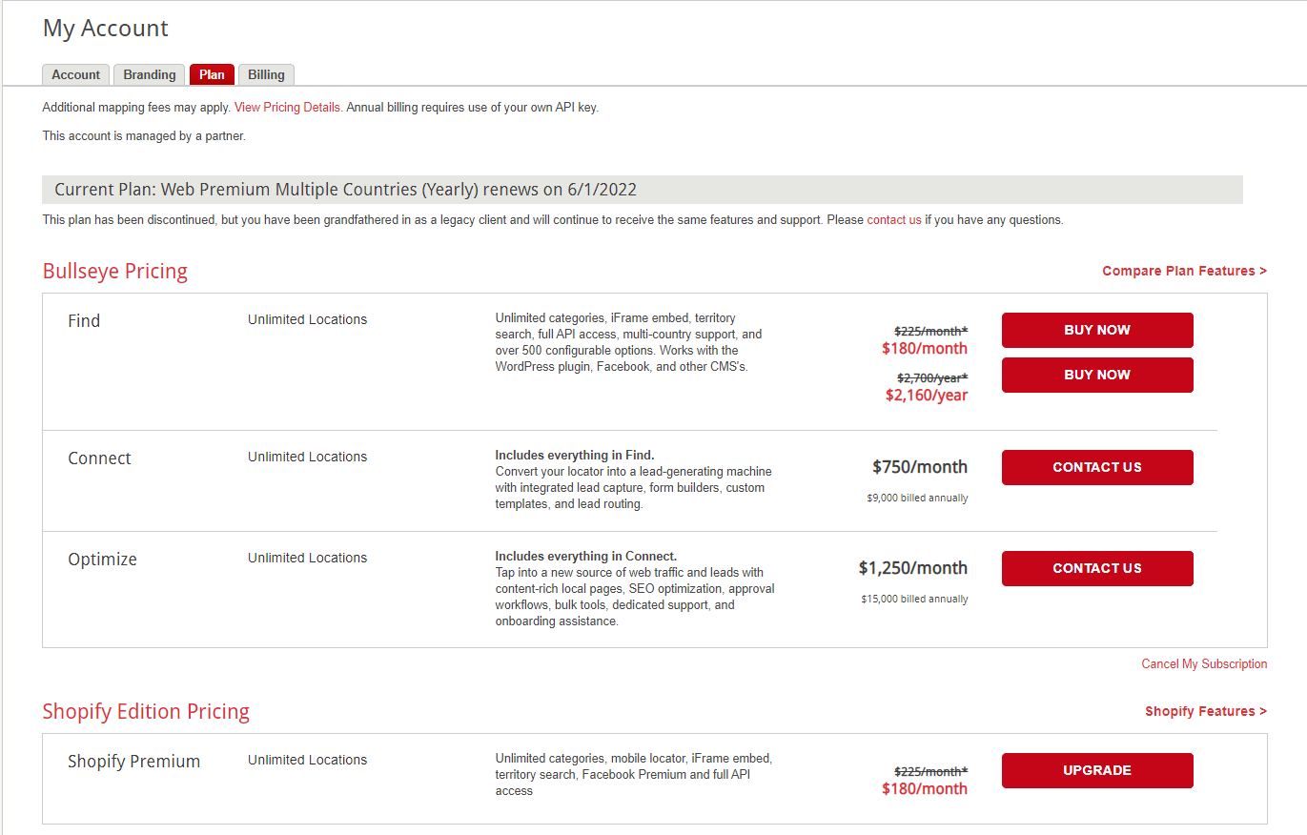The image size is (1307, 835).
Task: Click 'Includes everything in Connect.' text
Action: pos(586,557)
